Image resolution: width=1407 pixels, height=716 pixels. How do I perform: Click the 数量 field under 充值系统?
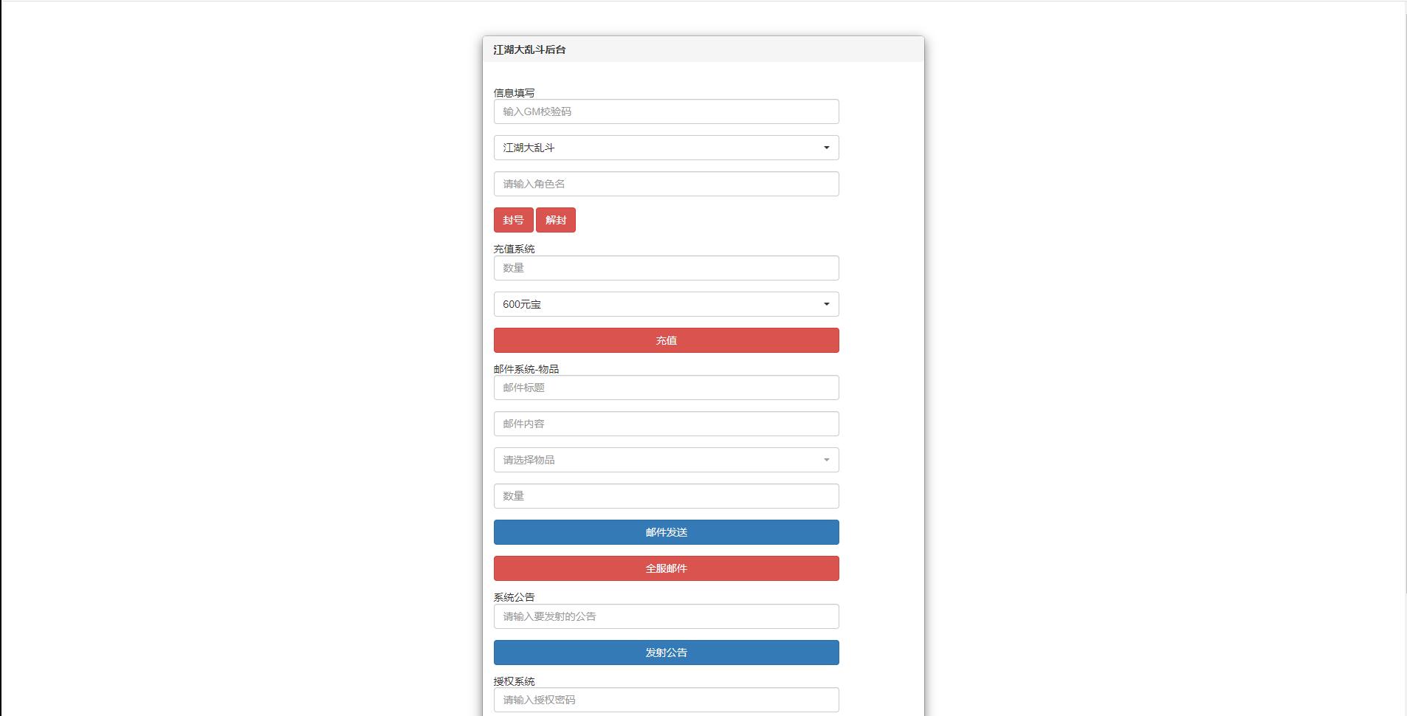pos(666,268)
